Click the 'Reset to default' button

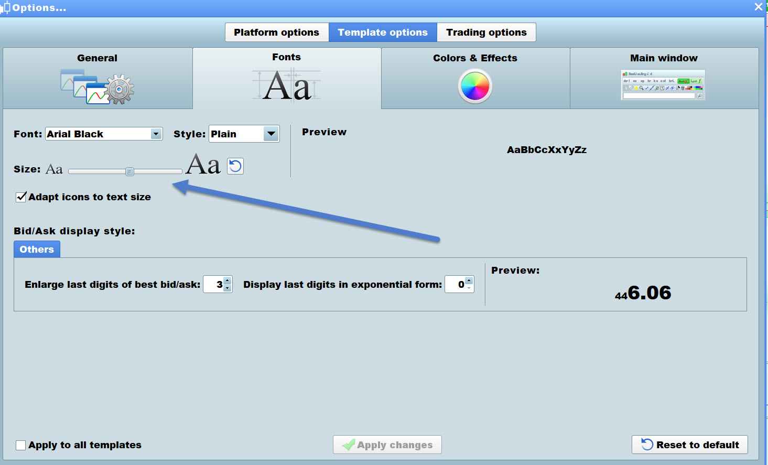point(689,445)
